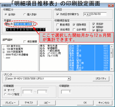Viewport: 115px width, 107px height.
Task: Check the 項目展開 checkbox
Action: click(25, 42)
